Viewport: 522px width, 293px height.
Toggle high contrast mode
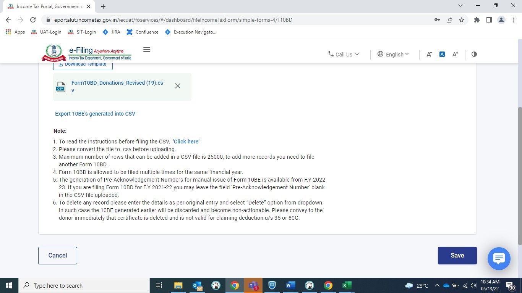[x=474, y=54]
